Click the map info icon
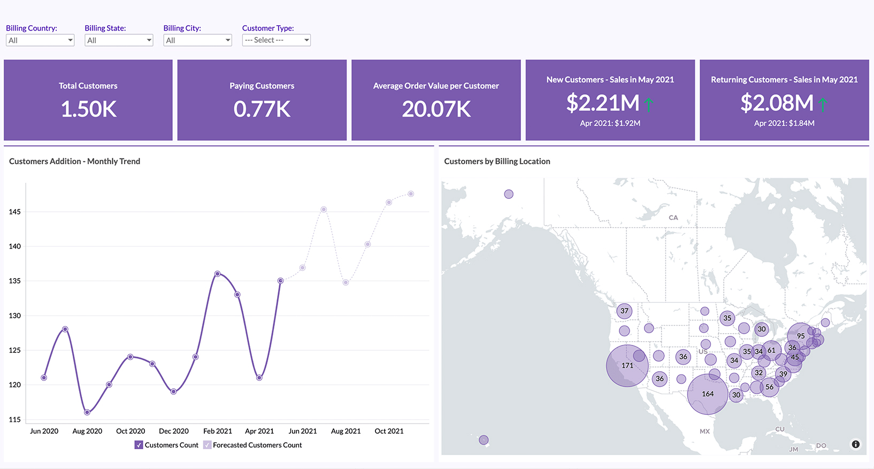The width and height of the screenshot is (874, 469). [x=856, y=444]
